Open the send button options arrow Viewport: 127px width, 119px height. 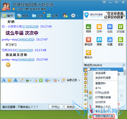click(80, 107)
